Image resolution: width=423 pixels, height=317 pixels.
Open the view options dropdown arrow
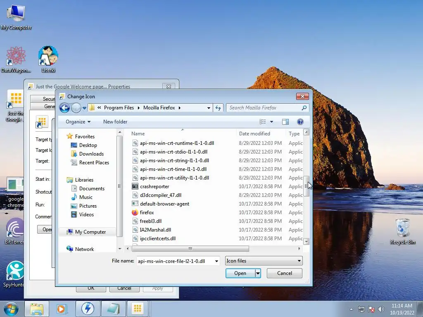271,122
